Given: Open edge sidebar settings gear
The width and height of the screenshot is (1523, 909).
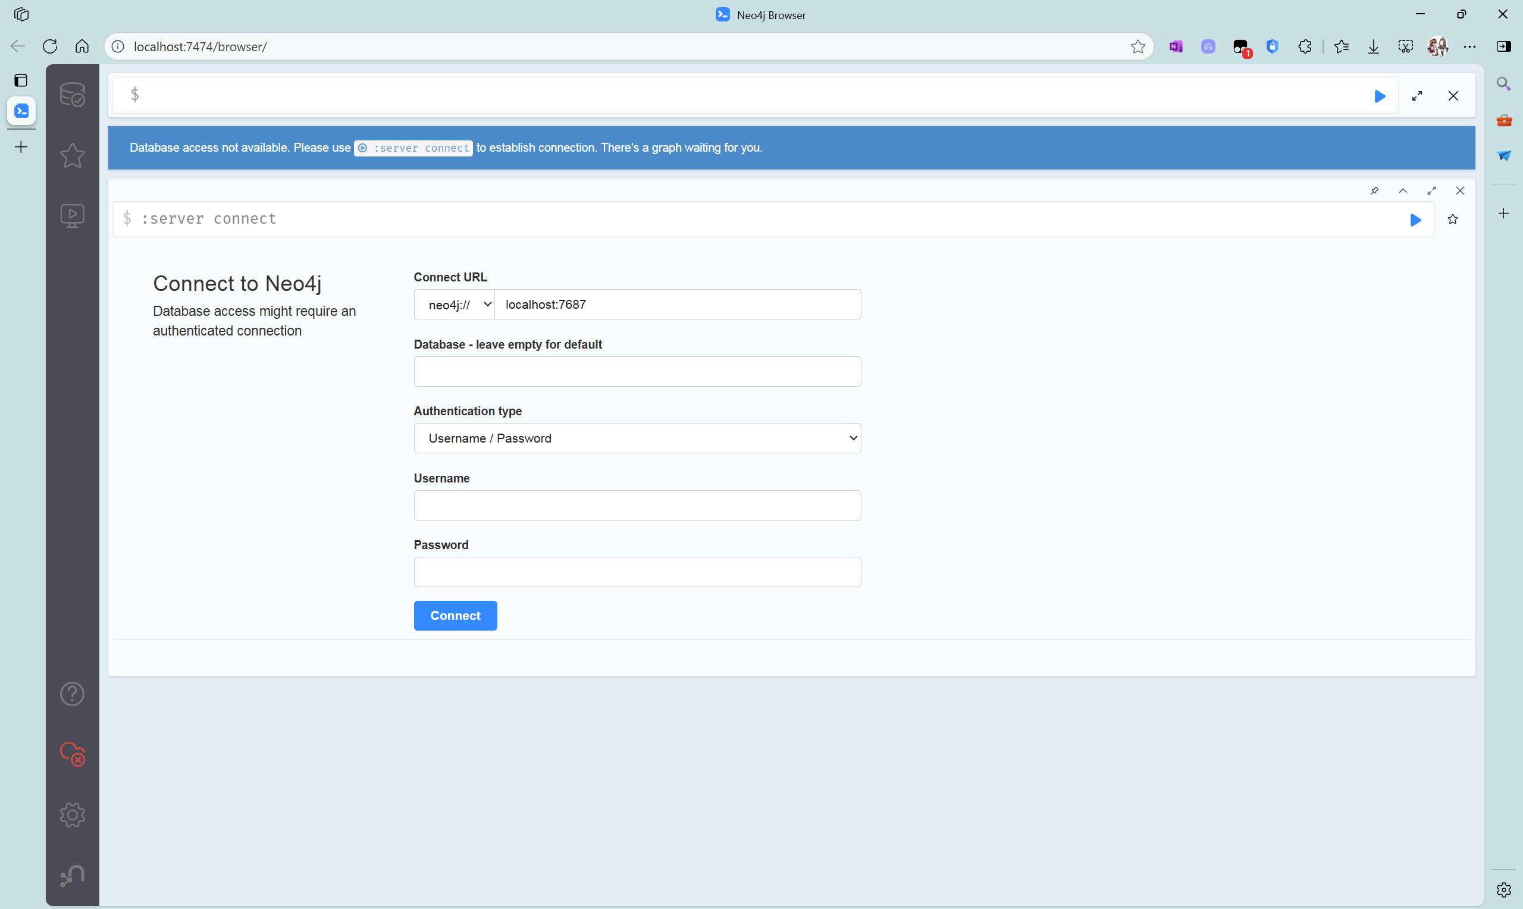Looking at the screenshot, I should point(1503,889).
